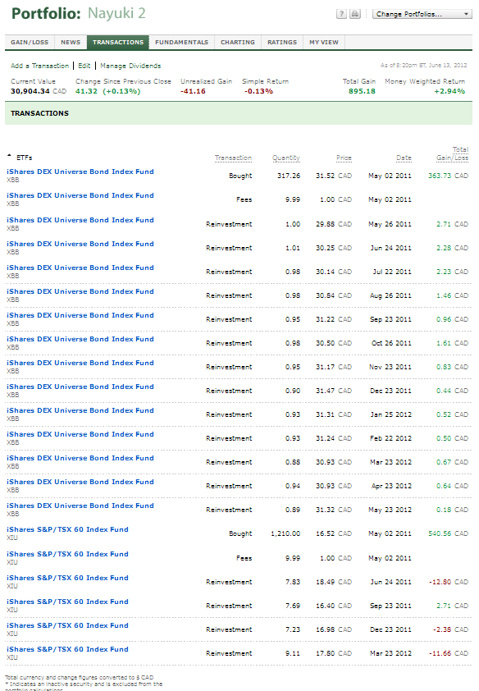Select the Ratings tab
This screenshot has height=691, width=479.
[x=282, y=43]
